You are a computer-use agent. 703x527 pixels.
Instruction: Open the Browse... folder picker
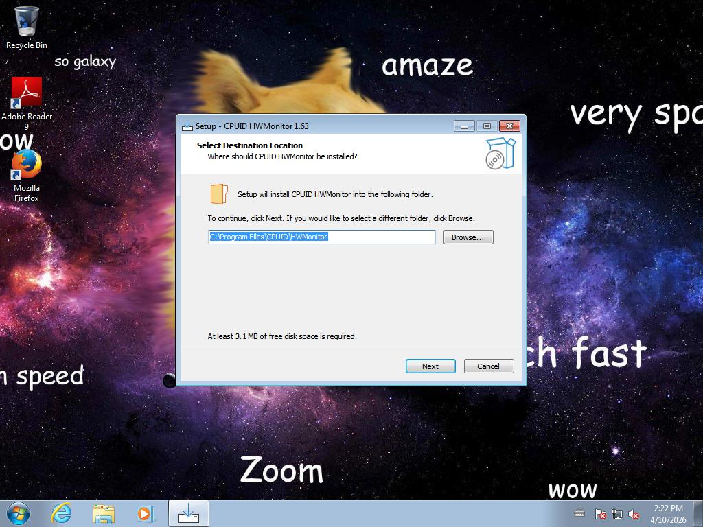(468, 237)
